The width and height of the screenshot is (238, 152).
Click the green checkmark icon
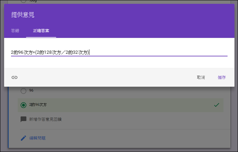pos(217,105)
